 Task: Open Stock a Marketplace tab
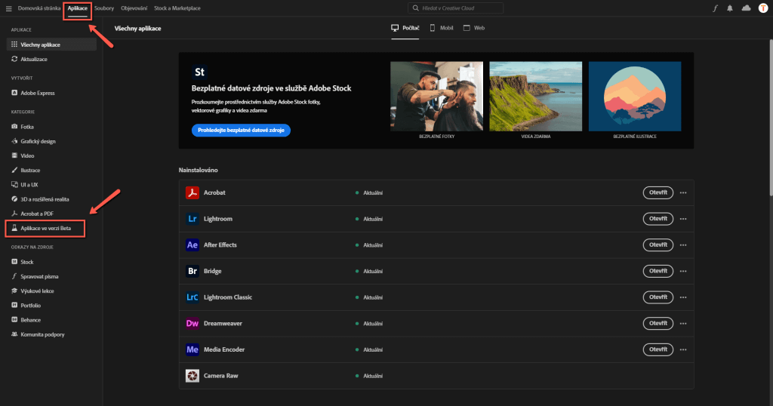pyautogui.click(x=177, y=8)
